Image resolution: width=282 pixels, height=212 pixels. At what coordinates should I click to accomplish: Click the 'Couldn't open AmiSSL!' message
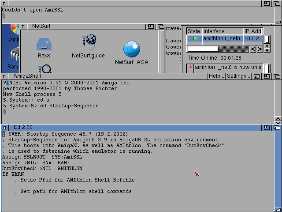click(34, 10)
